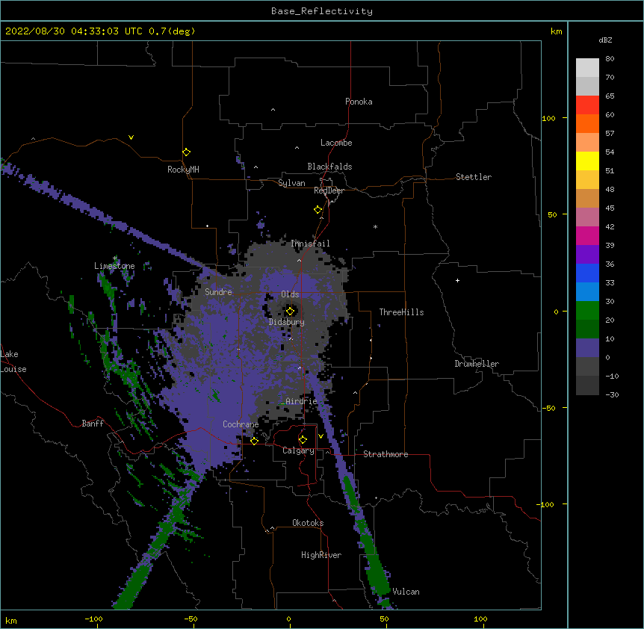Click the magenta 39-42 dBZ swatch
The image size is (644, 629).
[587, 235]
